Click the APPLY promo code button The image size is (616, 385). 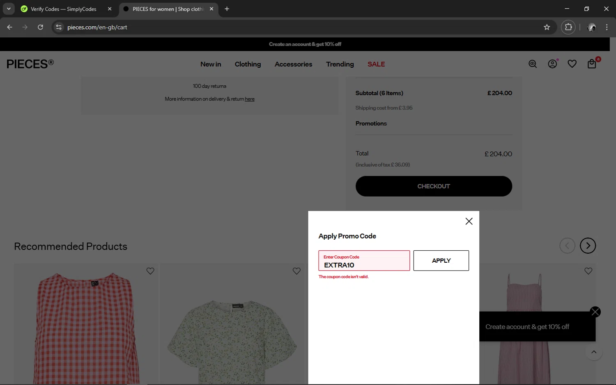click(x=441, y=261)
